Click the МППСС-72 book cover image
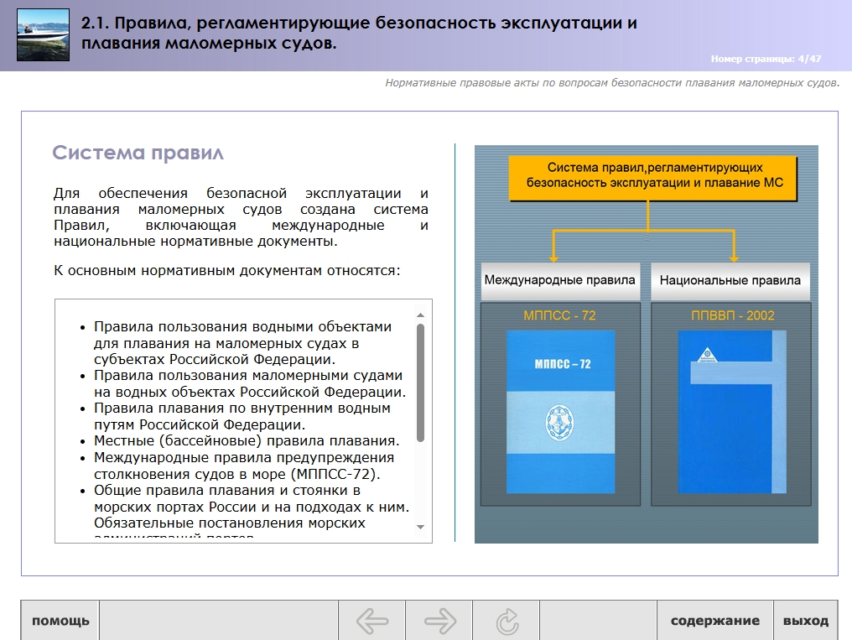 point(561,412)
